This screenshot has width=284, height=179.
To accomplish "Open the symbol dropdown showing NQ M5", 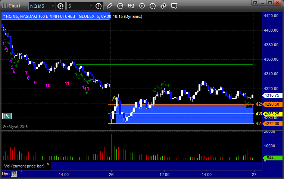I will pyautogui.click(x=42, y=6).
